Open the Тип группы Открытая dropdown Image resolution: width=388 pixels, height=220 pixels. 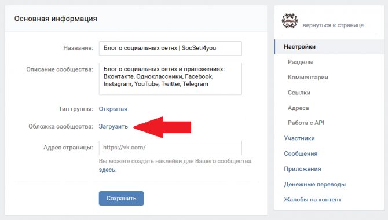click(x=113, y=109)
